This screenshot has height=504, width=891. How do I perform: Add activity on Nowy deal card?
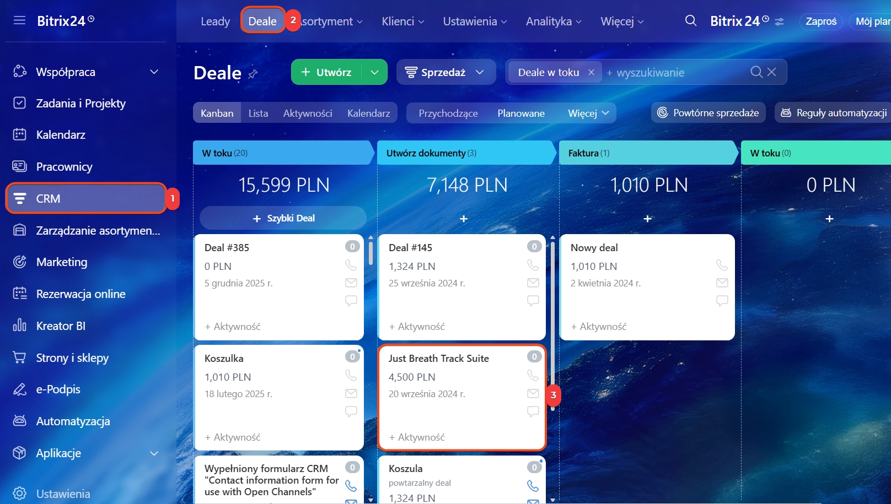[599, 327]
